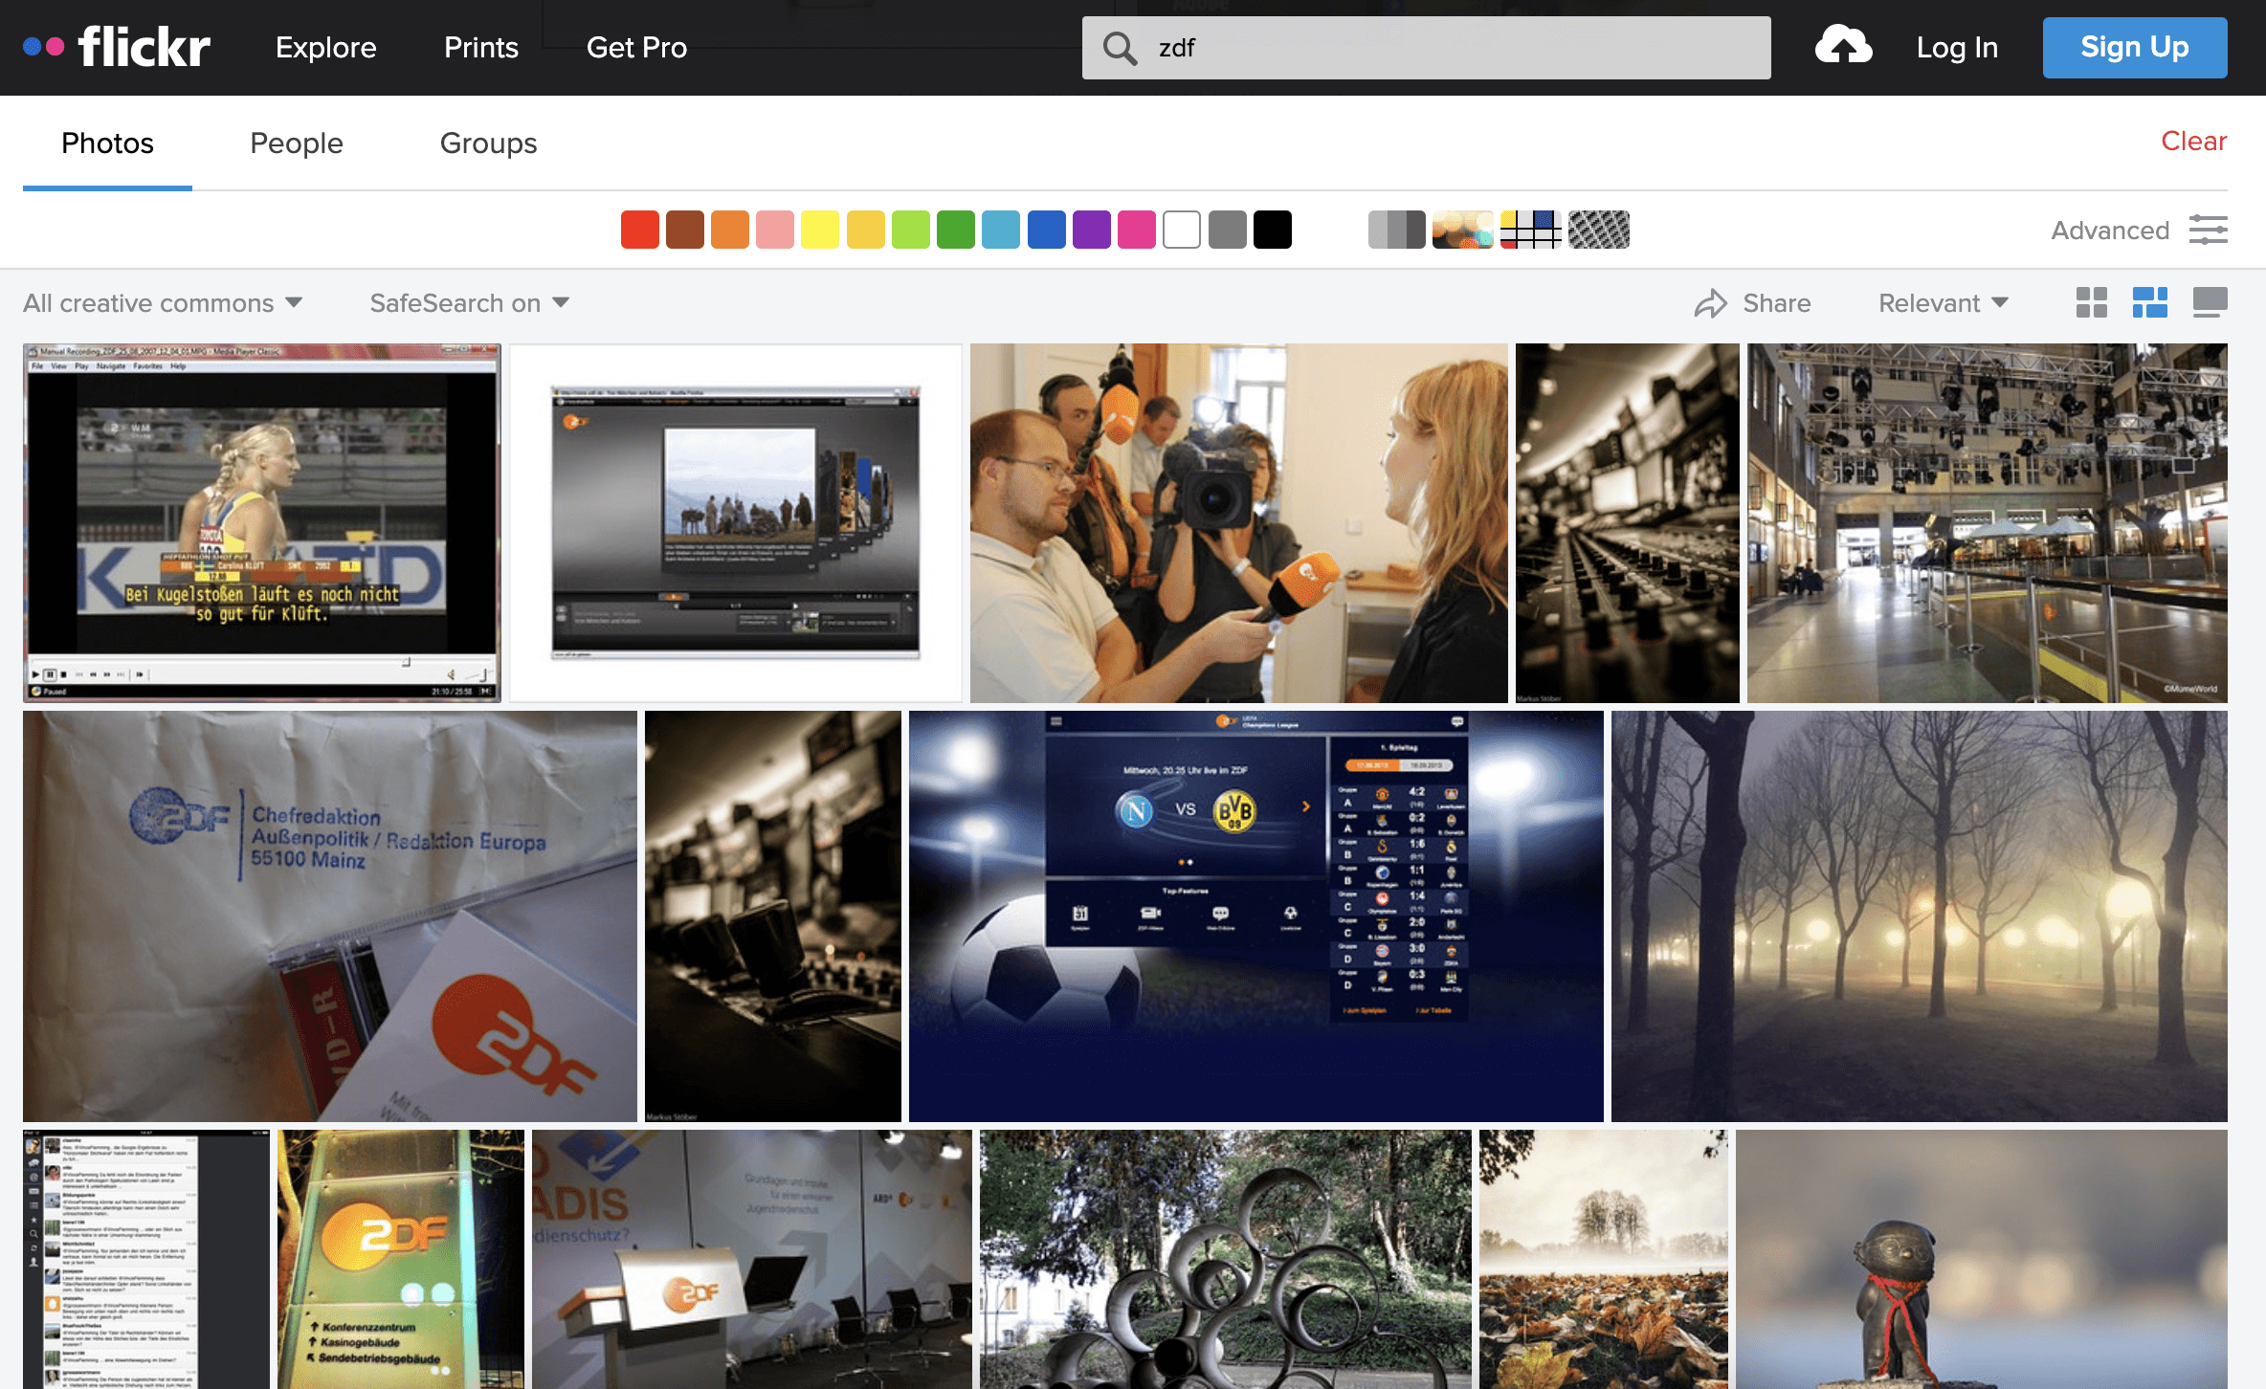
Task: Enable the red color filter swatch
Action: click(x=641, y=229)
